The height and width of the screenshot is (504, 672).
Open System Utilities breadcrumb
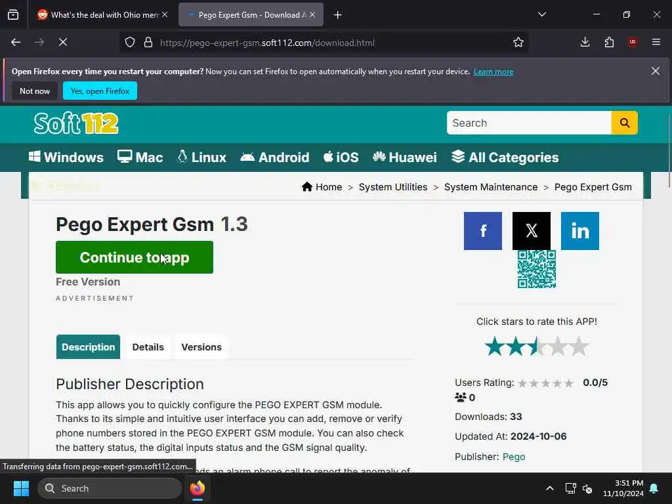click(393, 187)
